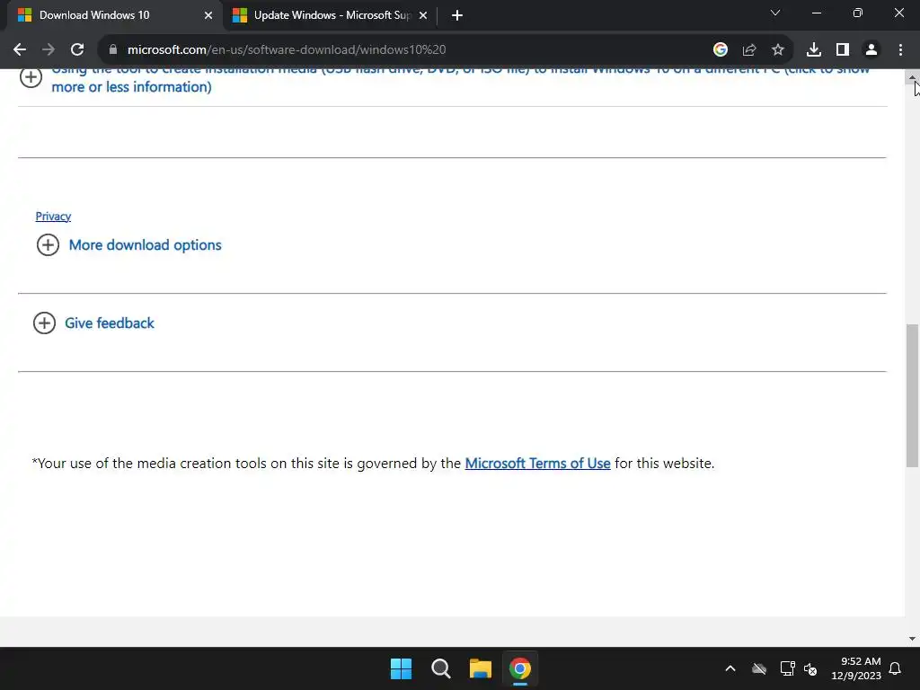Open Windows taskbar search
This screenshot has height=690, width=920.
pyautogui.click(x=440, y=668)
